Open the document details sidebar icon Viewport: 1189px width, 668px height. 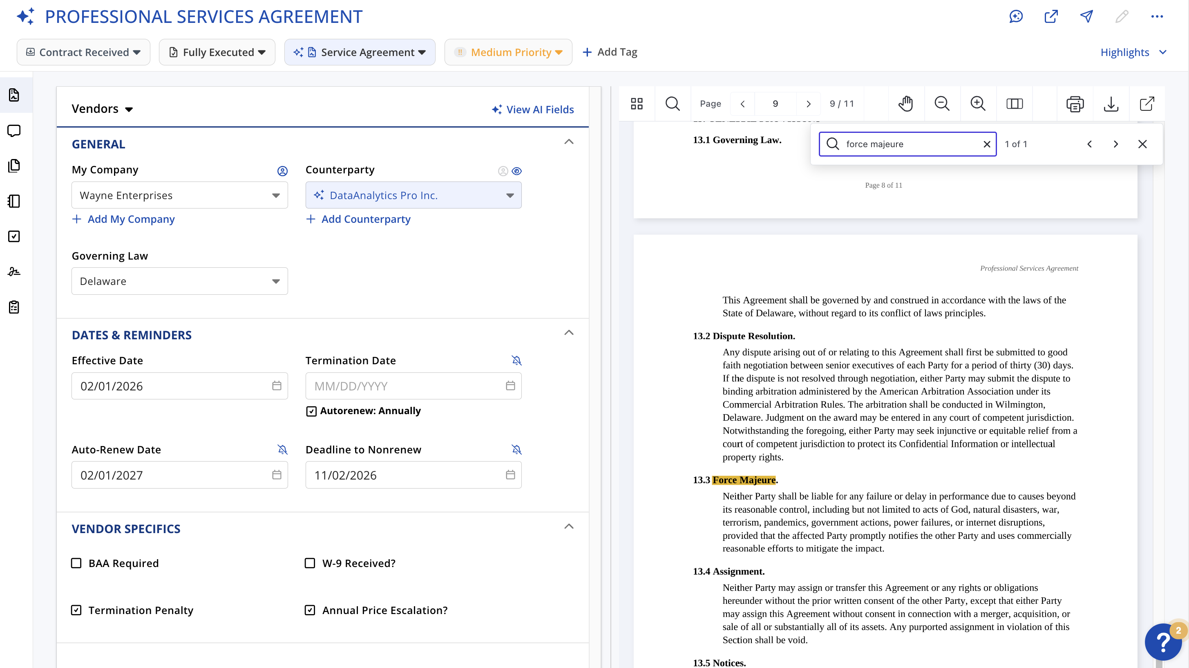point(14,95)
